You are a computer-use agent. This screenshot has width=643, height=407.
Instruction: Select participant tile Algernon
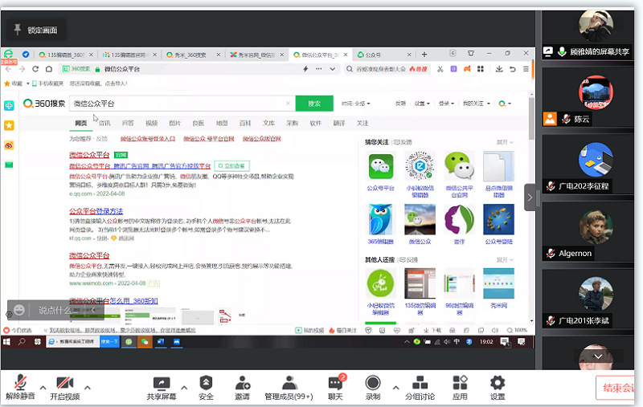pos(588,232)
